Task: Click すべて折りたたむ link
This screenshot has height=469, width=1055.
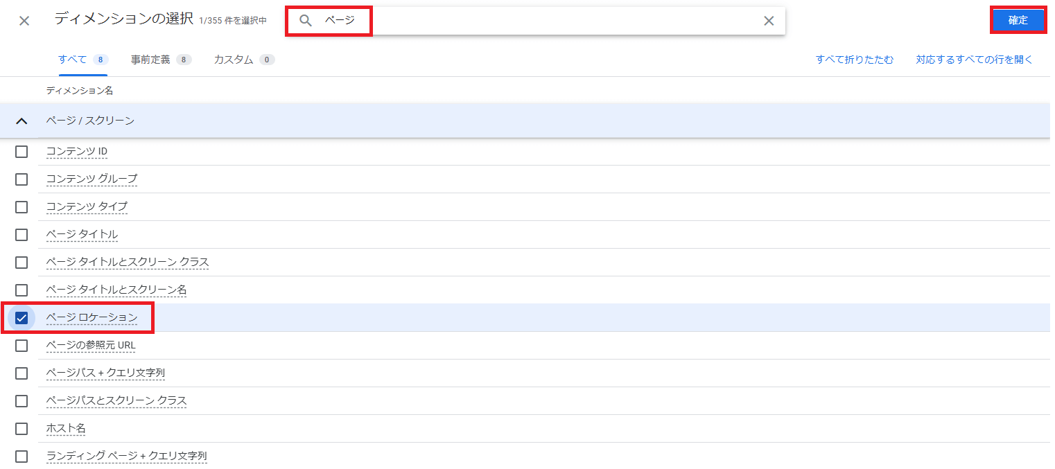Action: click(855, 60)
